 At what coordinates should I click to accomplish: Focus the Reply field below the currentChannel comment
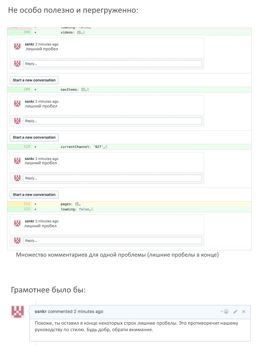(x=112, y=178)
